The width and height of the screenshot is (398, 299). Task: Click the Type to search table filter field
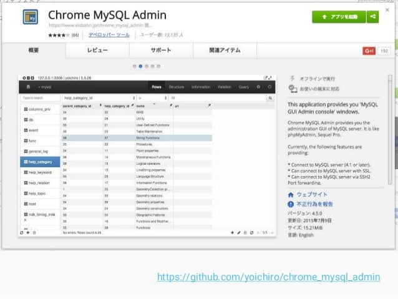tap(40, 98)
